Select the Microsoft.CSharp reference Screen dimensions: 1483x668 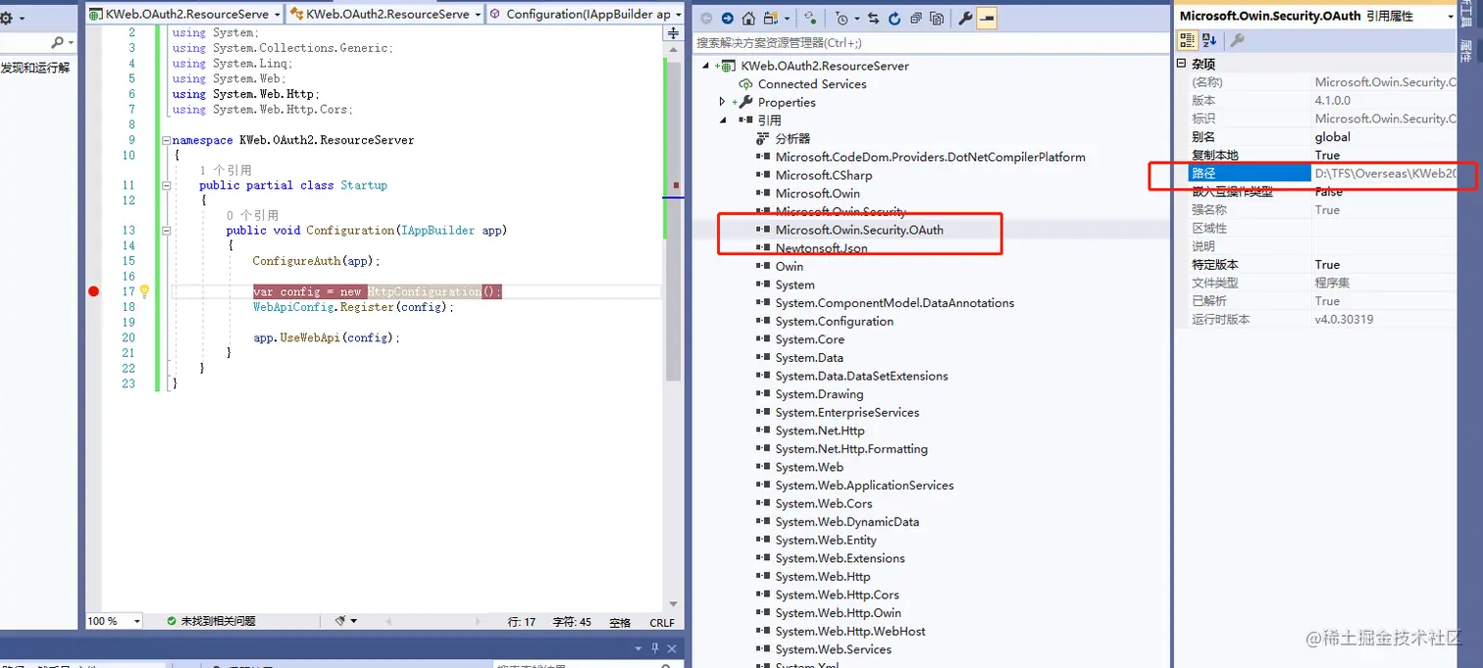coord(823,176)
